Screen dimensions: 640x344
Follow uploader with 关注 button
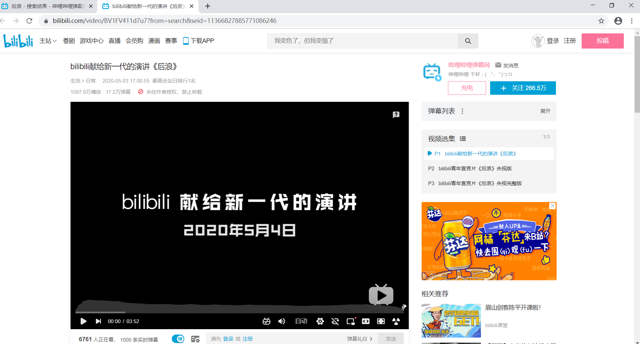(523, 88)
